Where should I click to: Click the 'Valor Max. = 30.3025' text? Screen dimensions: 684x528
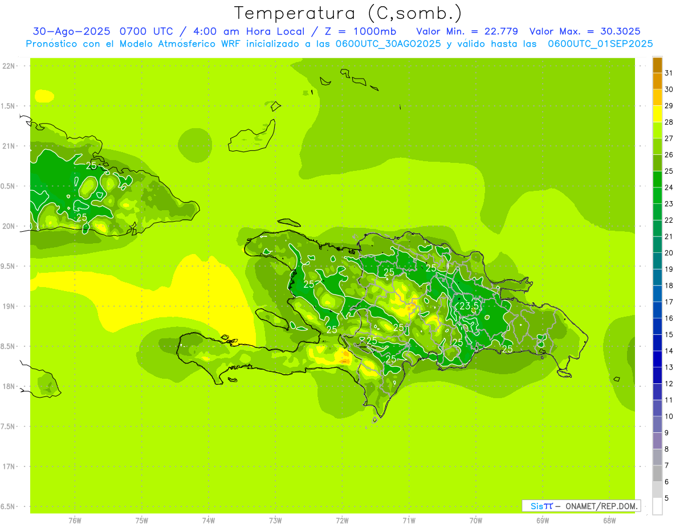click(585, 31)
